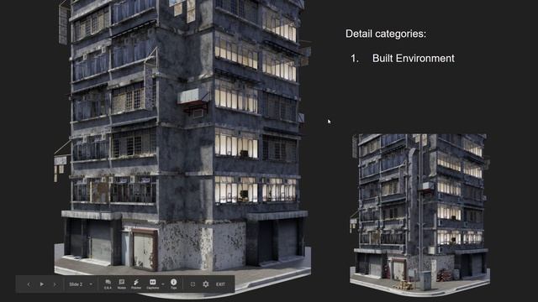The height and width of the screenshot is (302, 538).
Task: Click the 'Built Environment' list item
Action: tap(414, 58)
